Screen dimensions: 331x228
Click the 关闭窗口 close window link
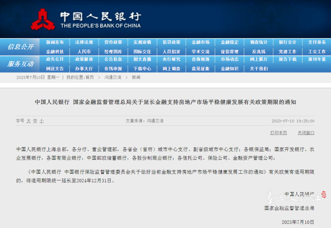(306, 133)
